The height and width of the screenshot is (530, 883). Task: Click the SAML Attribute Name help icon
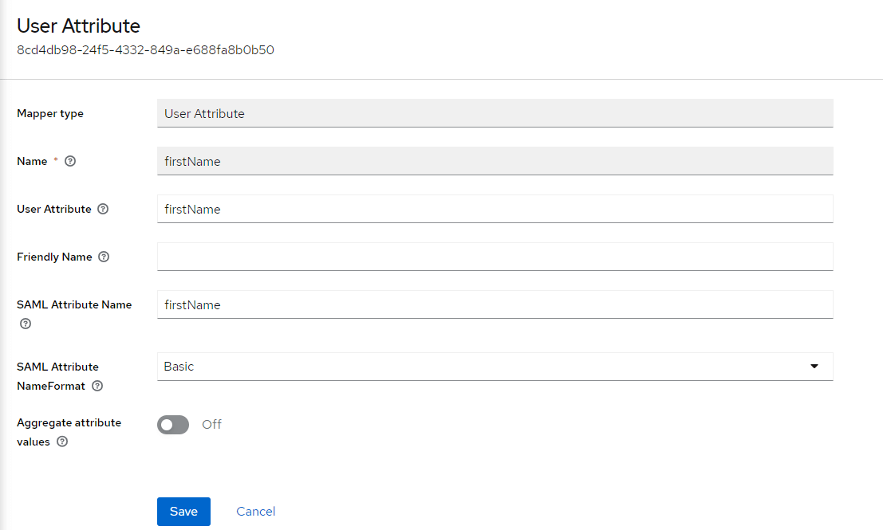pos(25,324)
